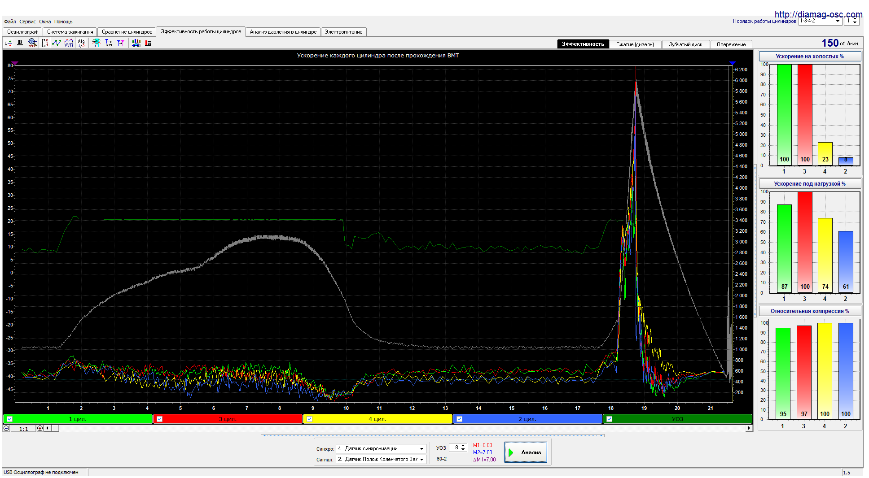Toggle the 2 цил. blue channel checkbox
This screenshot has height=478, width=869.
(x=459, y=419)
